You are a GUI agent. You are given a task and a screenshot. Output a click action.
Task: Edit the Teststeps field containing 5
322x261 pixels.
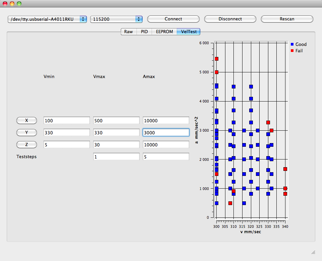coord(166,157)
